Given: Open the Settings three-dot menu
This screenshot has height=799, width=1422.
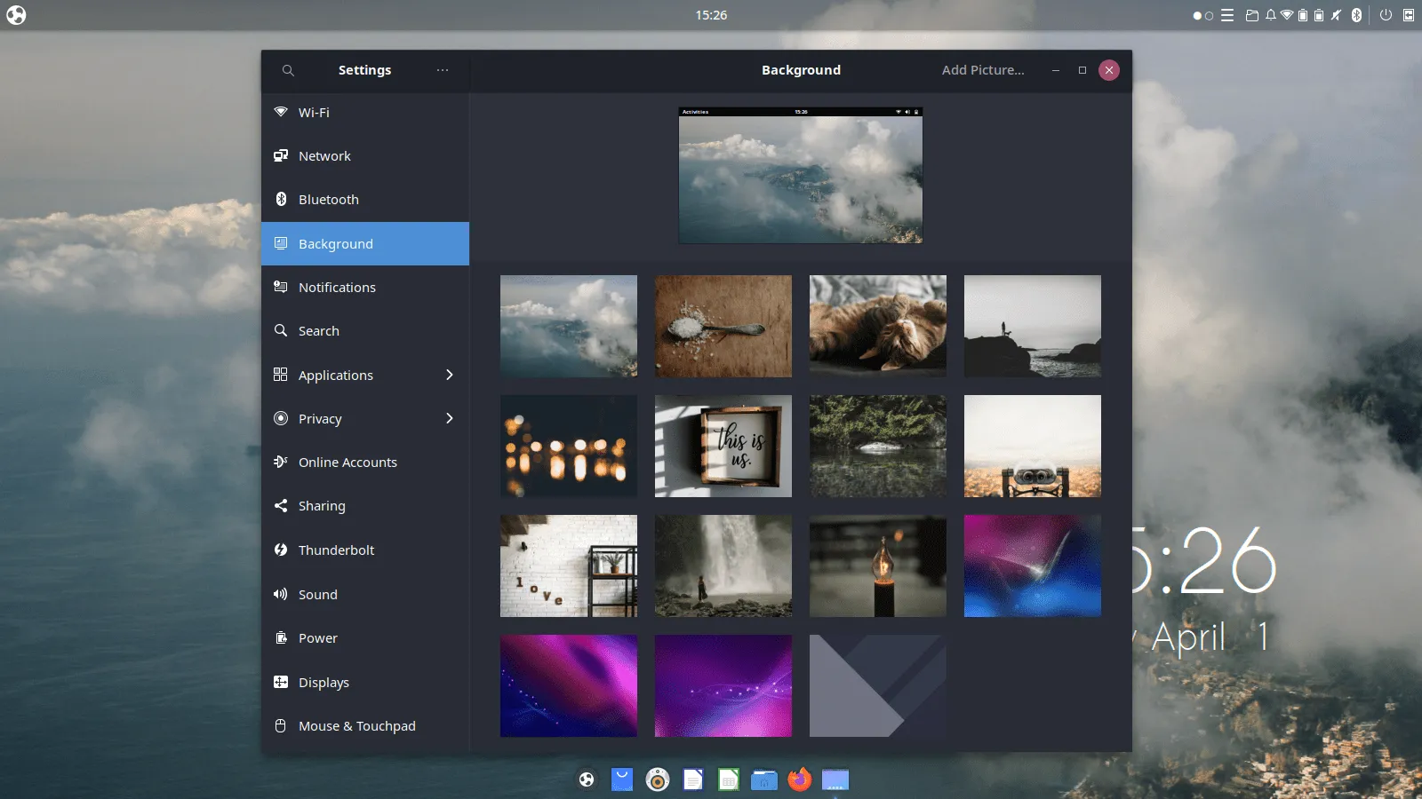Looking at the screenshot, I should pyautogui.click(x=442, y=70).
